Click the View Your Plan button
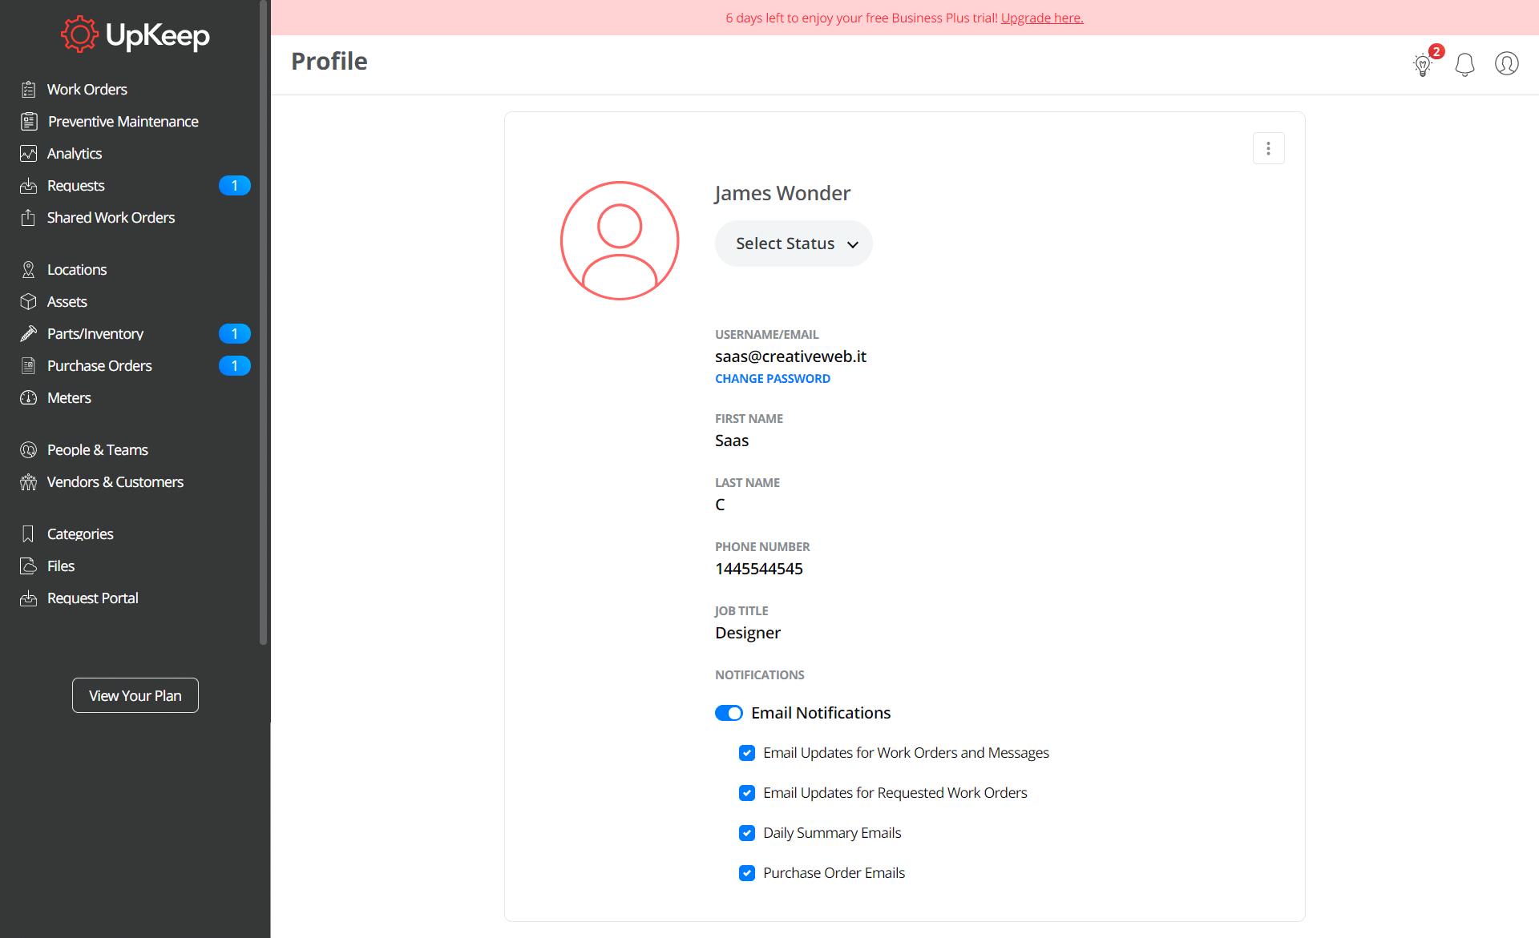This screenshot has width=1539, height=938. (135, 695)
